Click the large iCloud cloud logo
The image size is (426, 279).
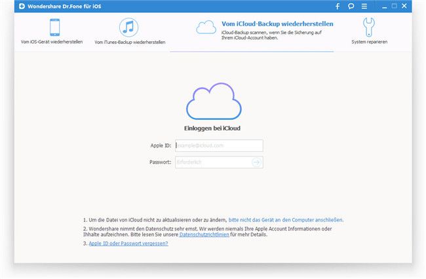(x=214, y=101)
